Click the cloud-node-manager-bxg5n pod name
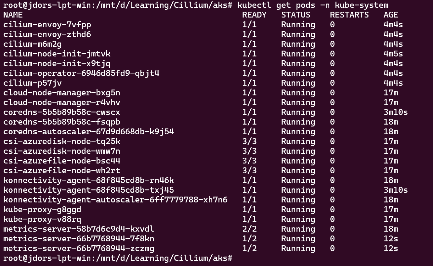Viewport: 433px width, 266px height. (62, 93)
